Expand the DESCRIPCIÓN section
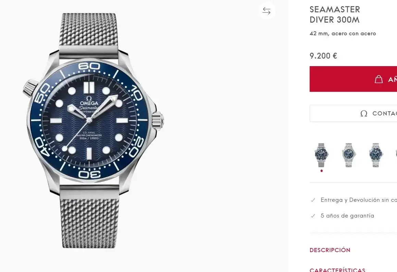 pyautogui.click(x=330, y=250)
